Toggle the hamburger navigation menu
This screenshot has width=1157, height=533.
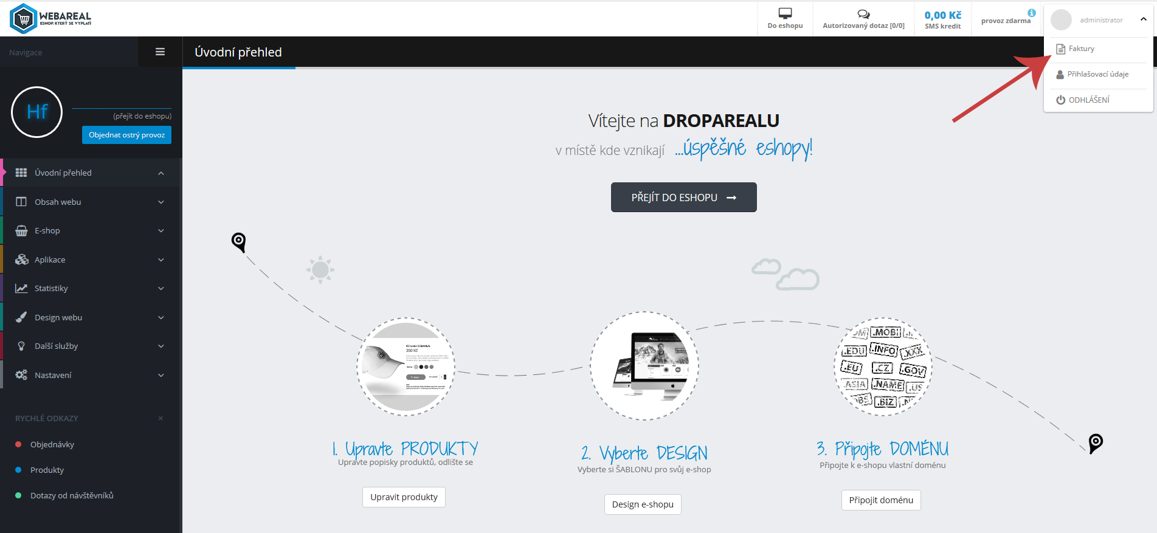[x=161, y=52]
